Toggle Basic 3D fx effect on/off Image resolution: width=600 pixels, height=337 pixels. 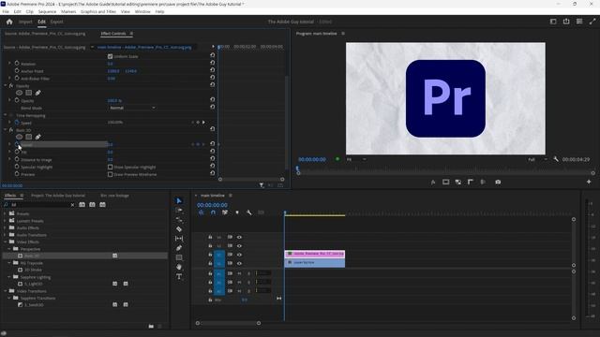click(x=11, y=130)
